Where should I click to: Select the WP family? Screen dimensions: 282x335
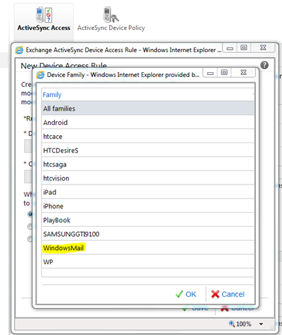click(148, 262)
